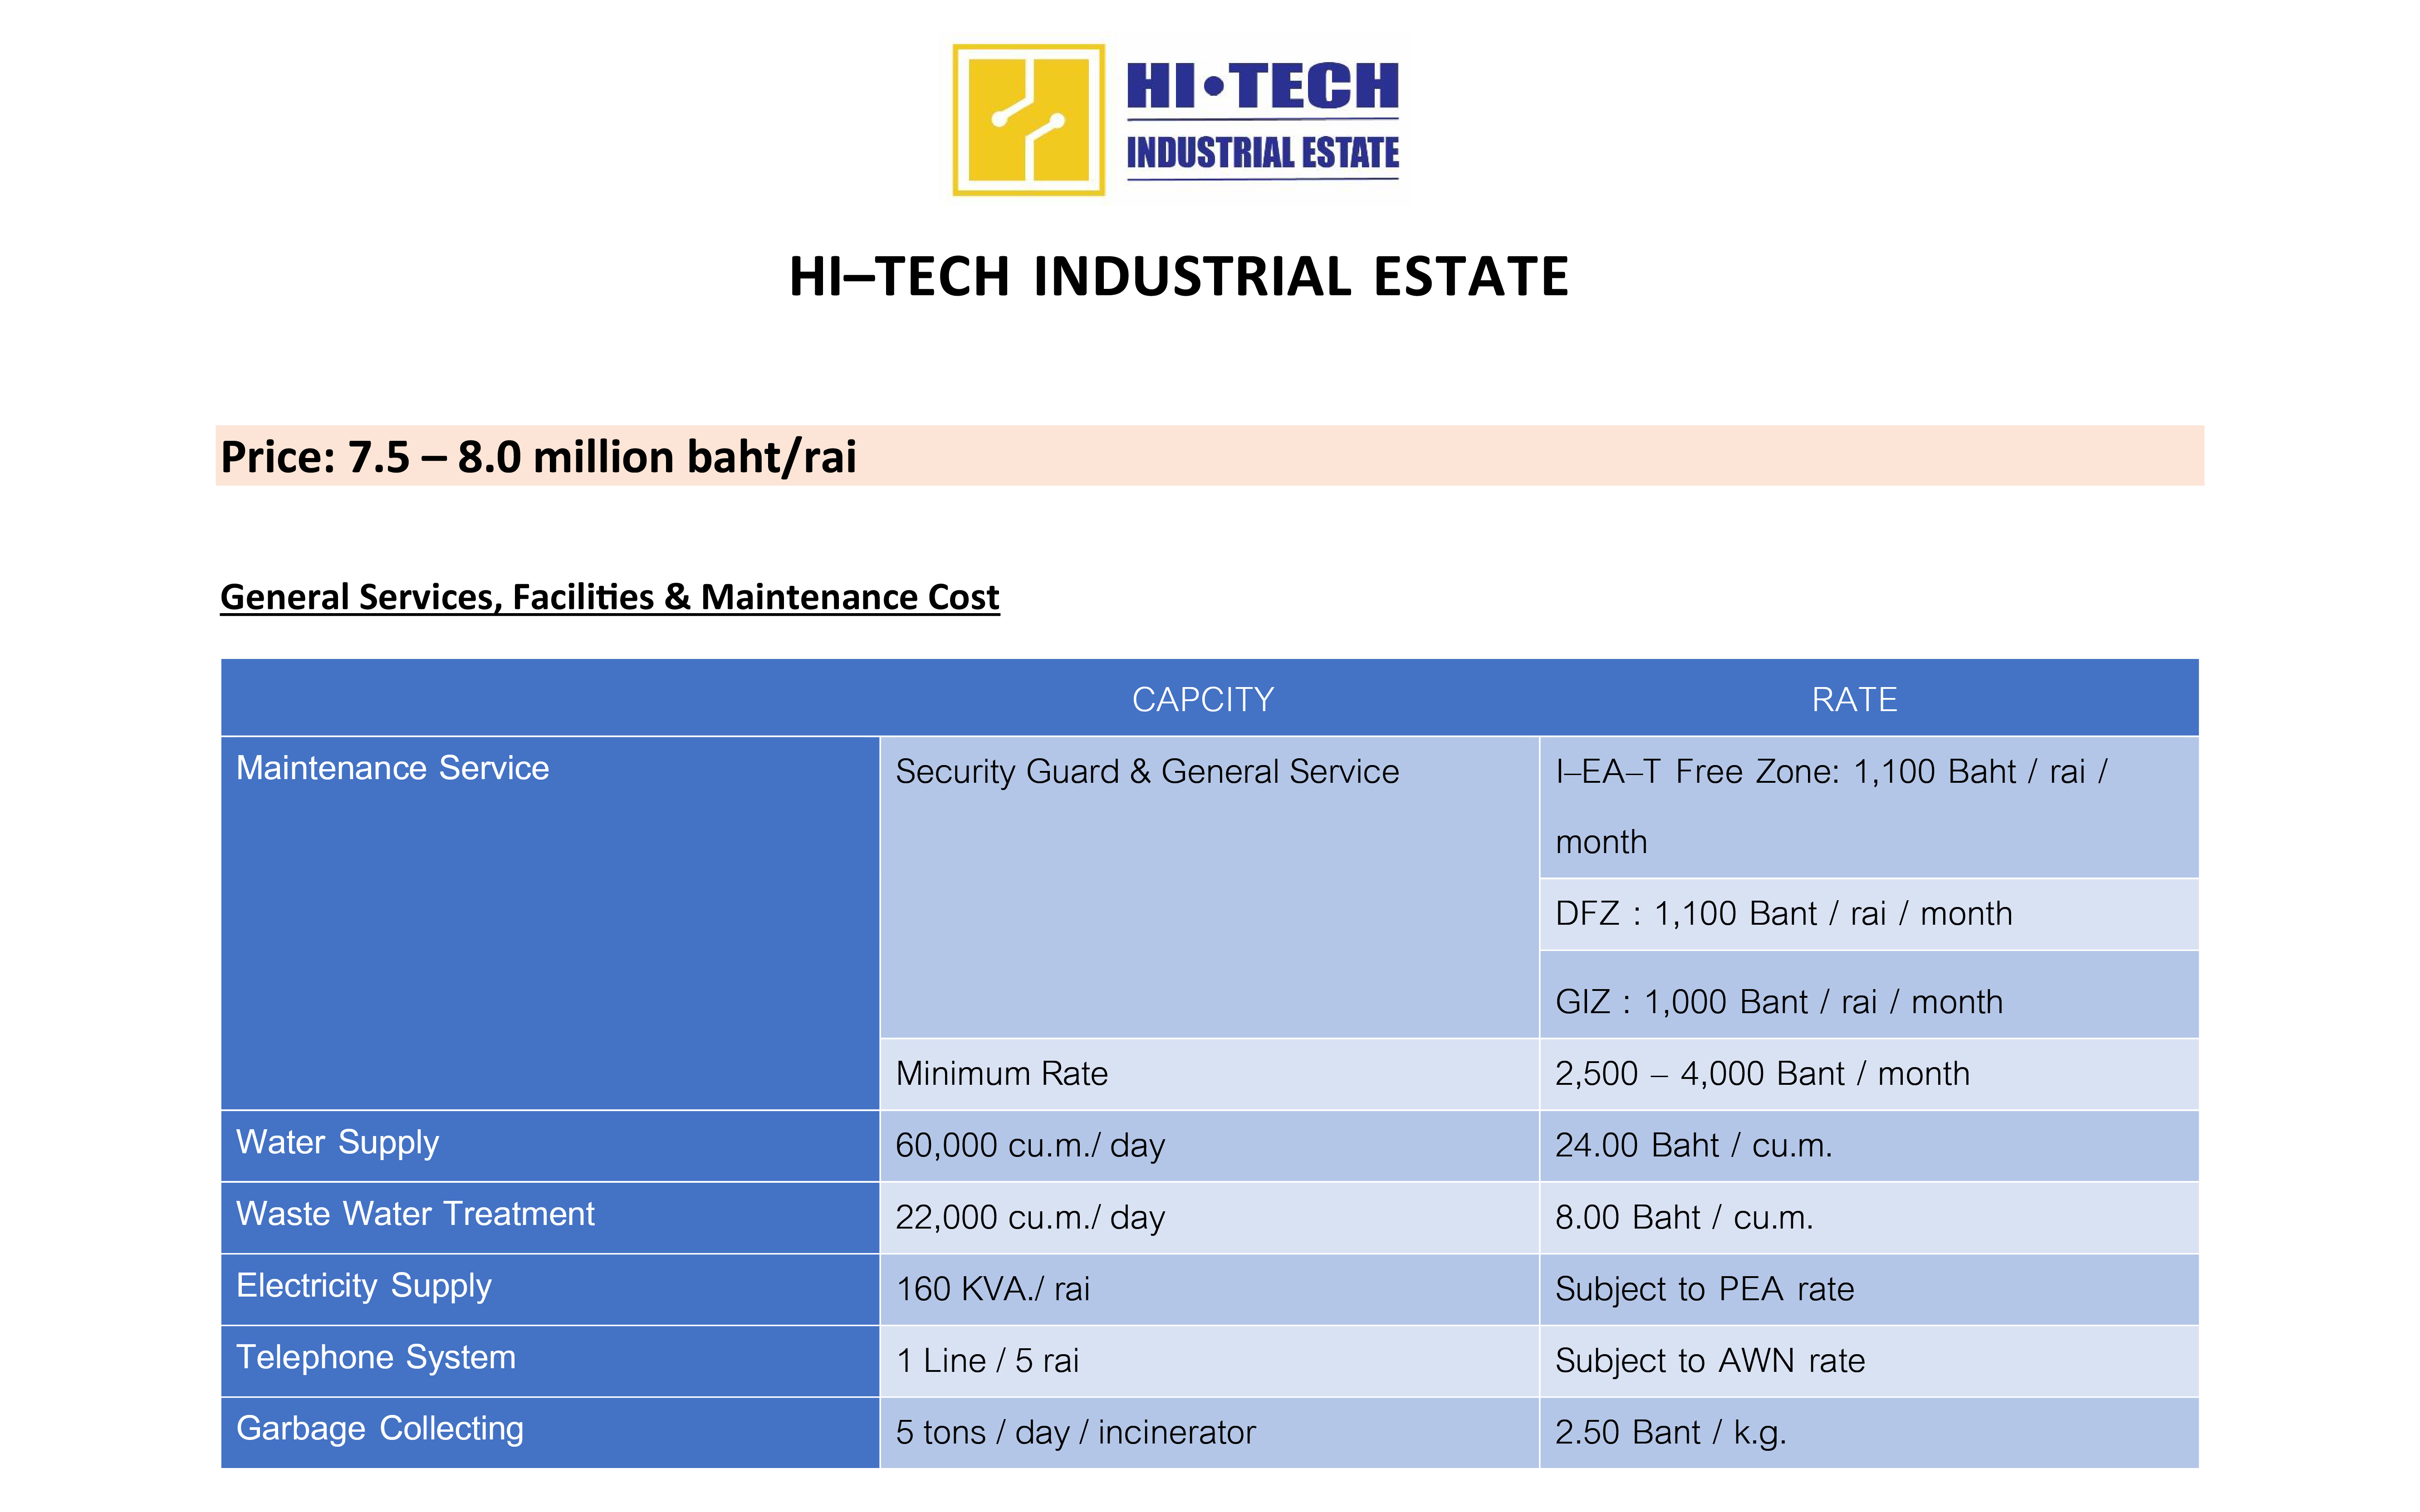Viewport: 2420px width, 1512px height.
Task: Click the Garbage Collecting row header
Action: 379,1429
